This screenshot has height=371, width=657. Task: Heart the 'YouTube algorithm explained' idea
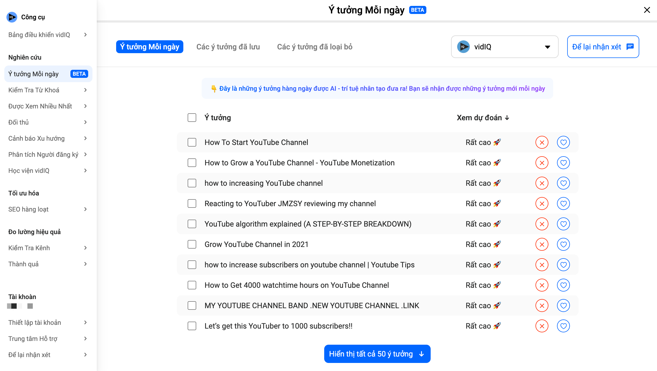click(563, 224)
